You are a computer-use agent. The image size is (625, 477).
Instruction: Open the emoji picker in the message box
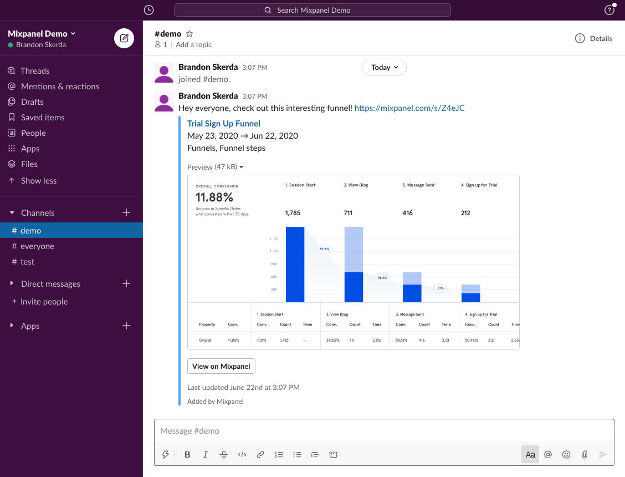tap(566, 454)
